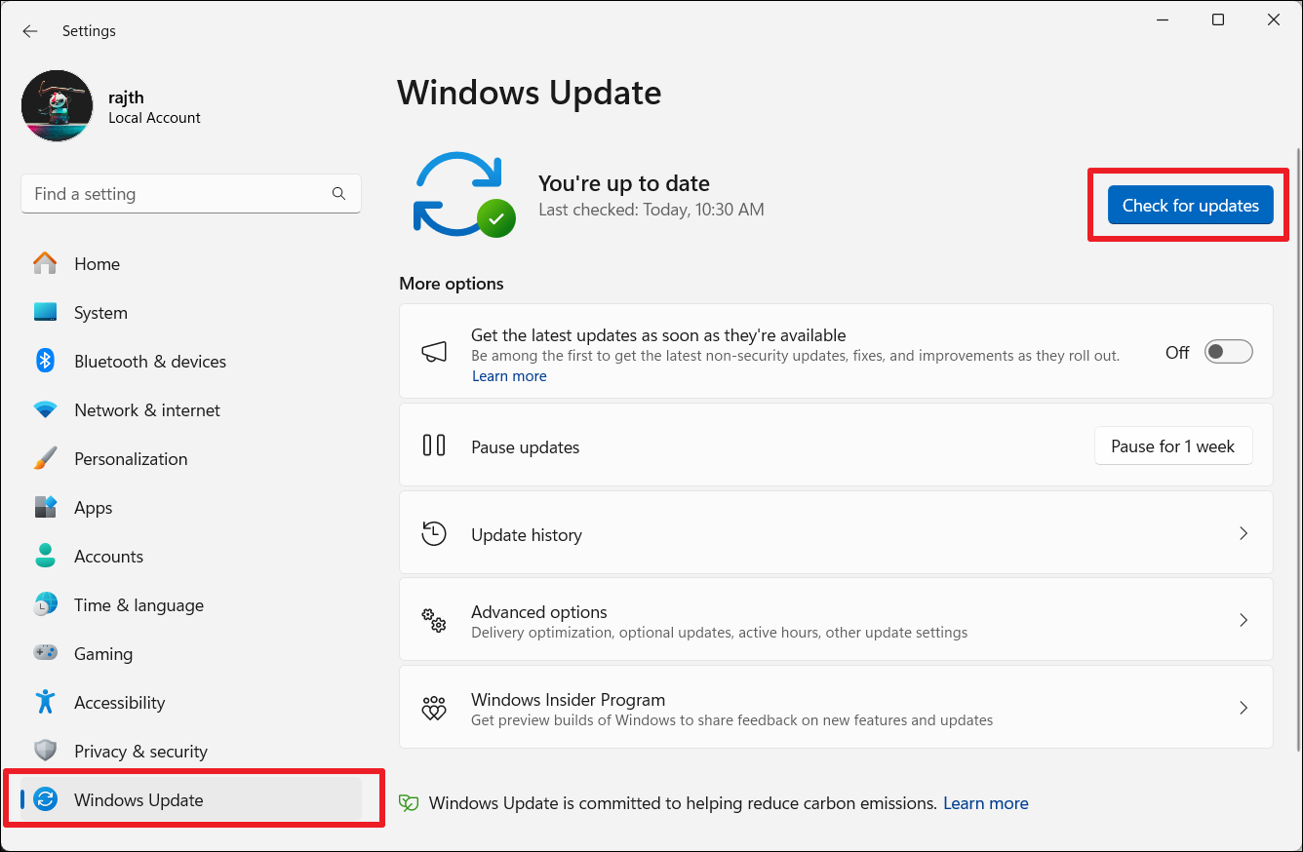Click the search magnifier icon

click(338, 194)
